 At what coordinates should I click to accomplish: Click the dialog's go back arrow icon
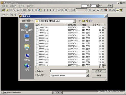point(80,21)
